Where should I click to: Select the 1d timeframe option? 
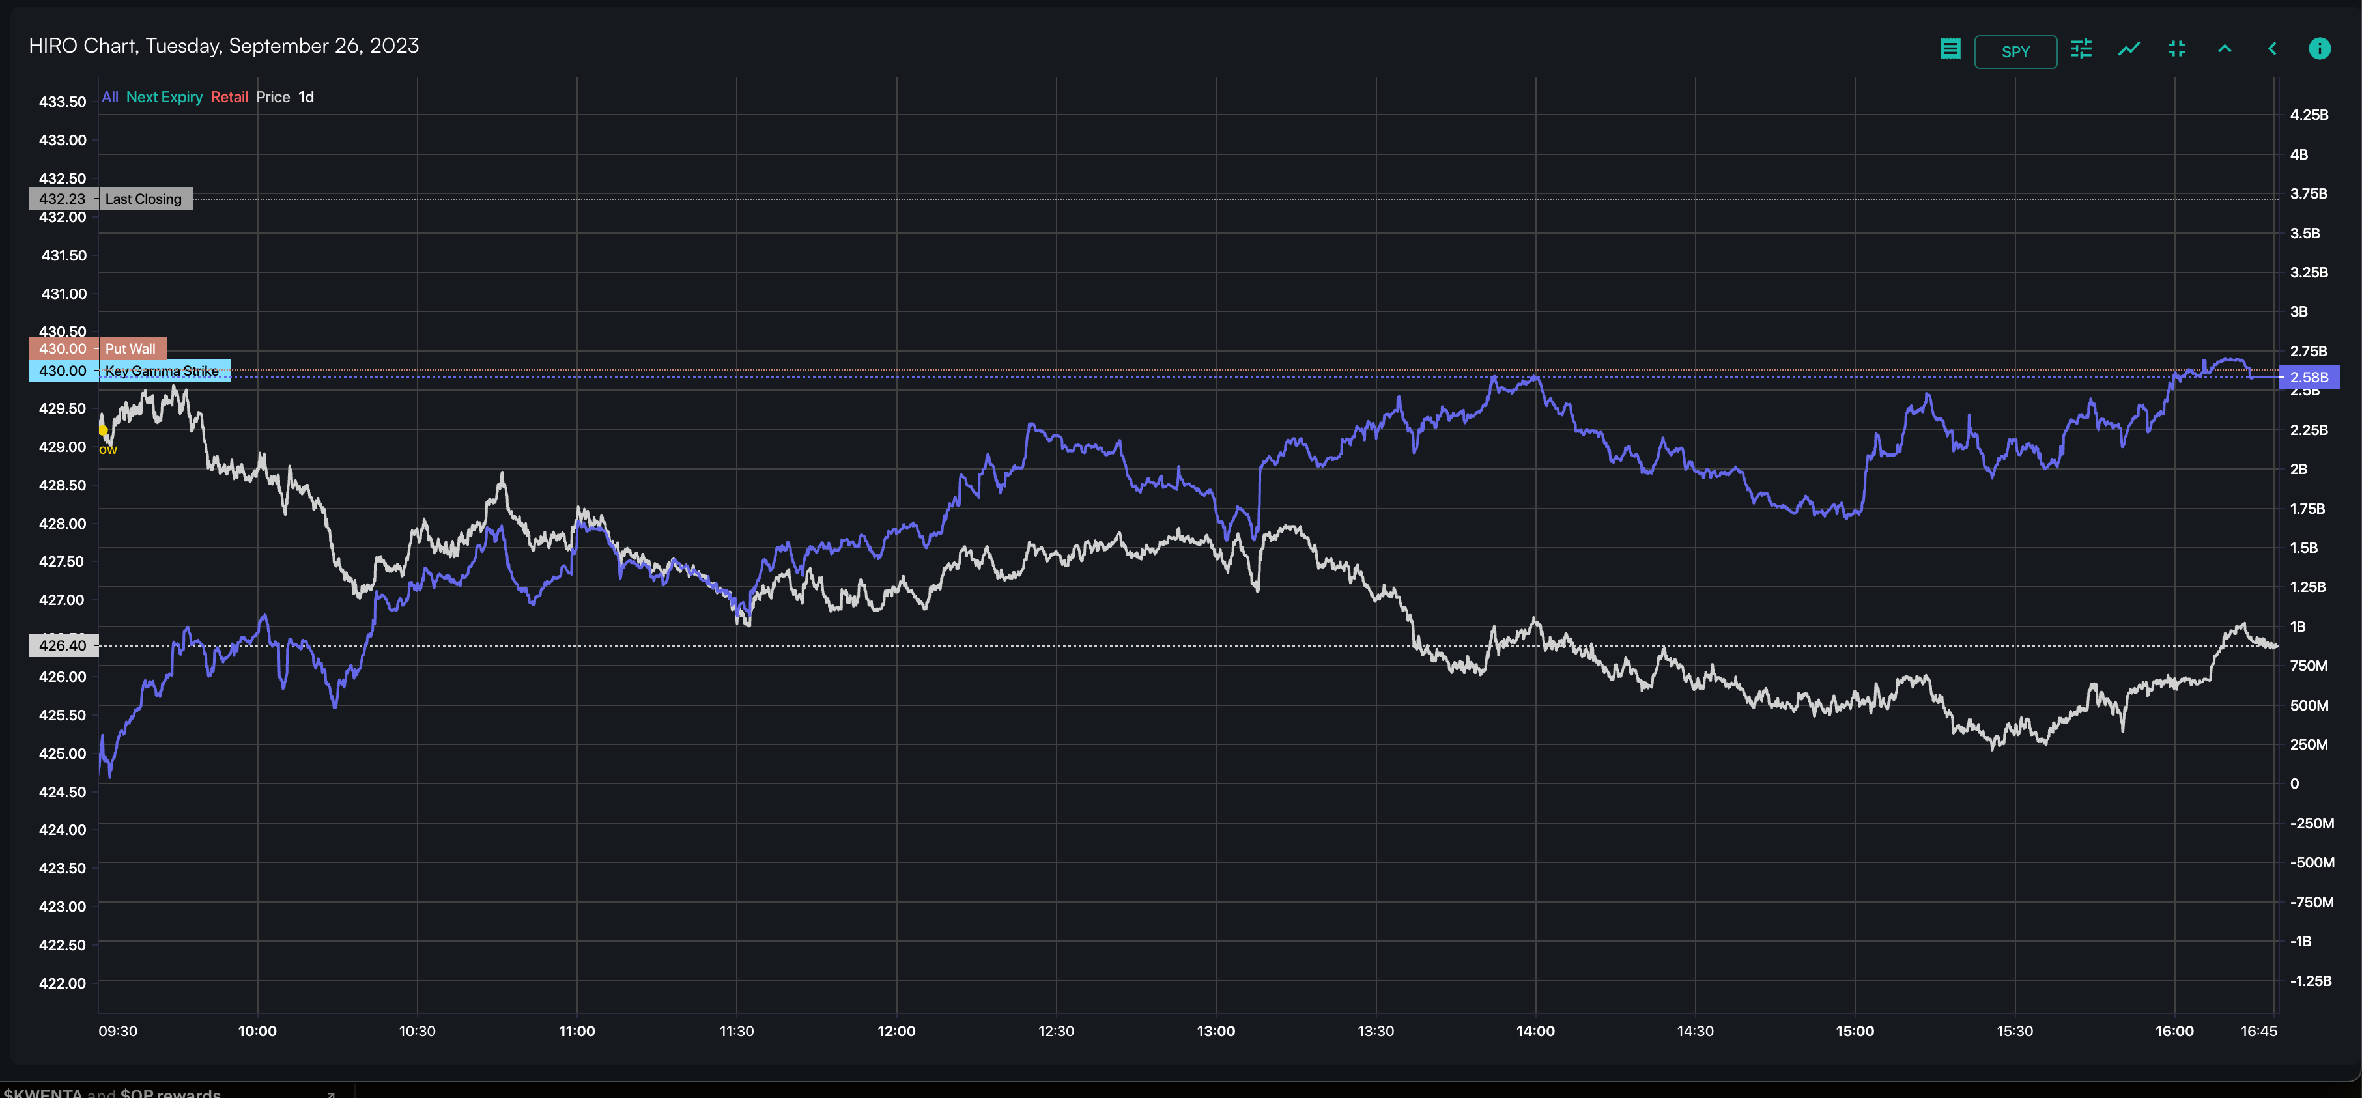click(x=306, y=97)
